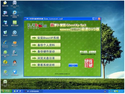125x94 pixels.
Task: Click the green Start button
Action: tap(6, 91)
